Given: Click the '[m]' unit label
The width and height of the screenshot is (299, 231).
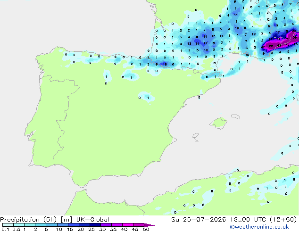Looking at the screenshot, I should point(66,220).
